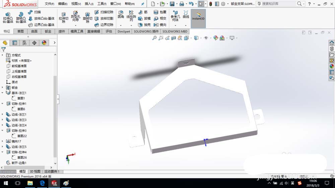The height and width of the screenshot is (188, 335).
Task: Click the Zoom to Fit view icon
Action: point(154,38)
